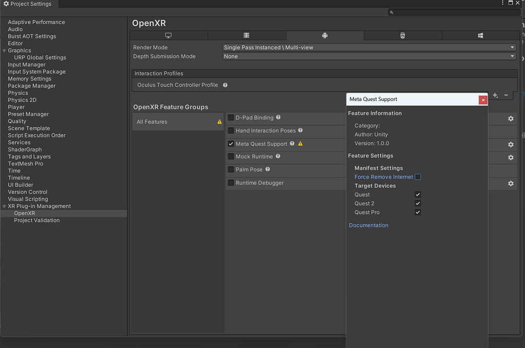Add an interaction profile with plus button

click(x=495, y=95)
